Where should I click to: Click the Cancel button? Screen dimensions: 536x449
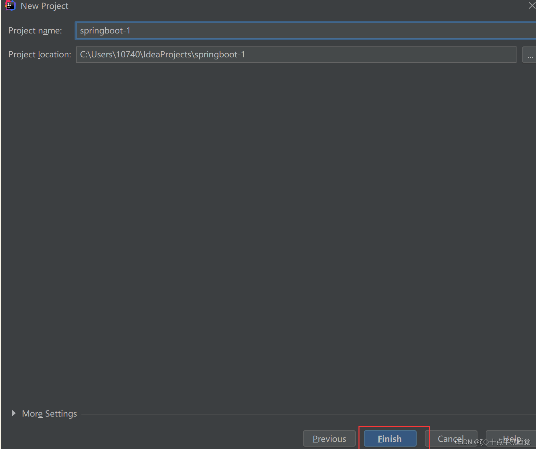tap(451, 439)
